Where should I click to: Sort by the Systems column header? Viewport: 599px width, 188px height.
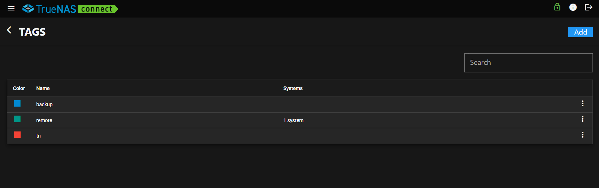pos(293,88)
